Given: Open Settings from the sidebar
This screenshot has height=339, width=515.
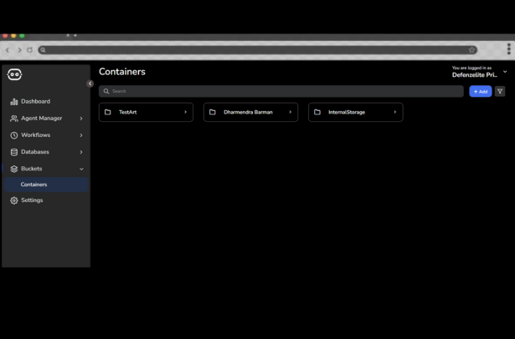Looking at the screenshot, I should point(32,200).
